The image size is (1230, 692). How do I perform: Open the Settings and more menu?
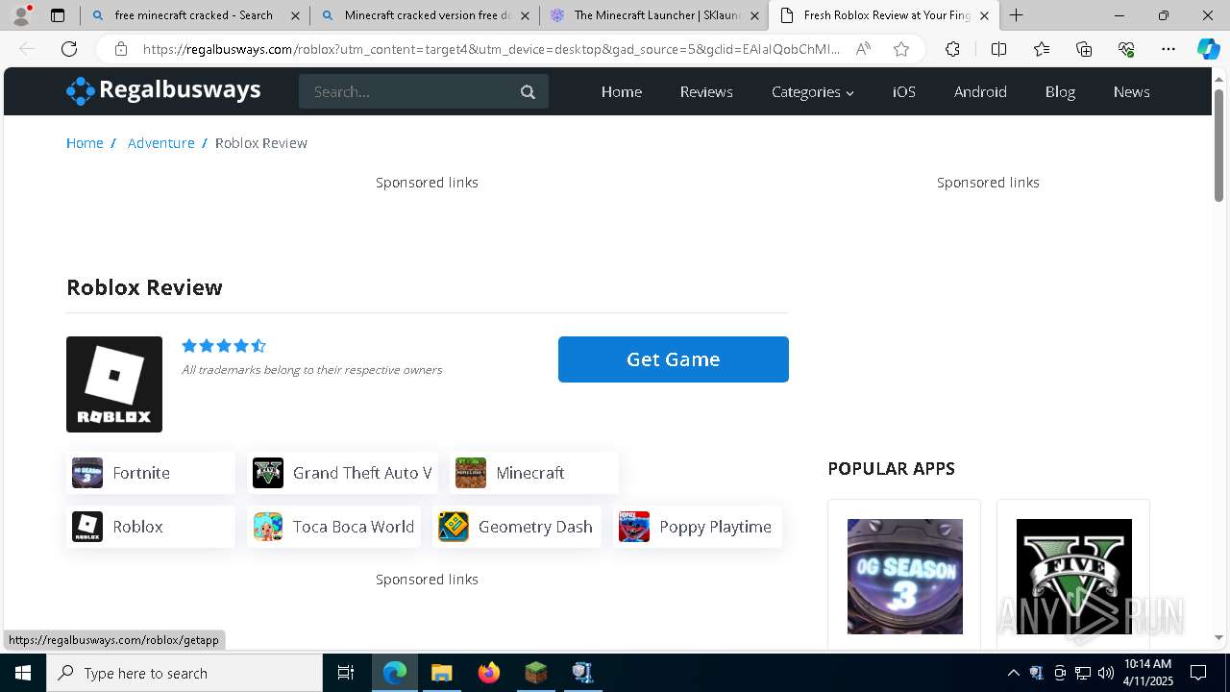(1168, 49)
